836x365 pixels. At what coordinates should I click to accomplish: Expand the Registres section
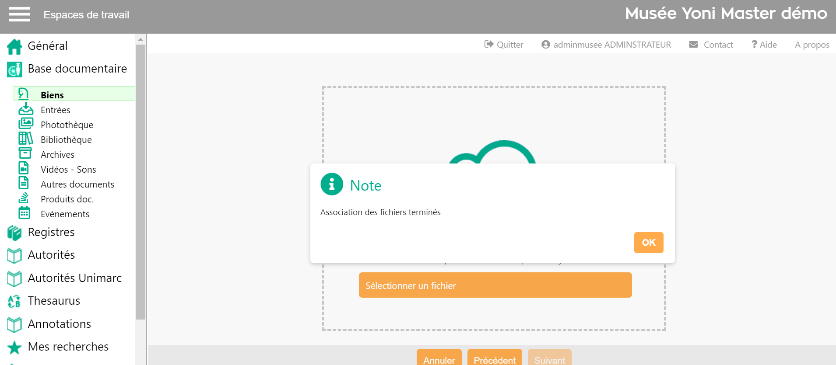coord(51,232)
